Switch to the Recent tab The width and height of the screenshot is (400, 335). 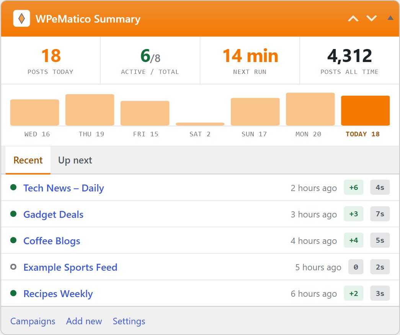pos(28,160)
